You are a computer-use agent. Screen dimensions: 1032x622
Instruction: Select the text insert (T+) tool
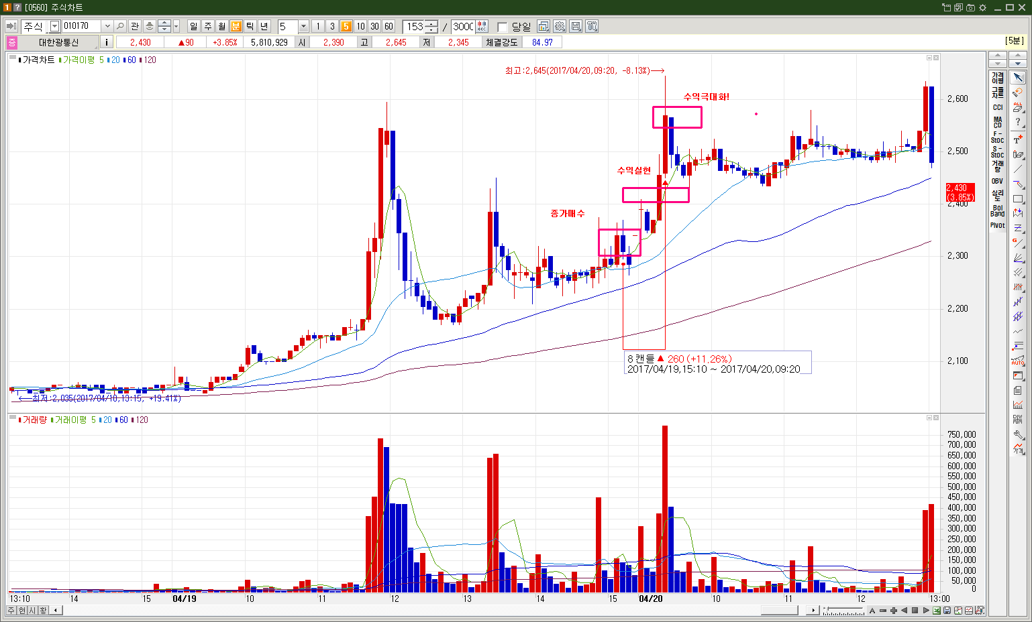(x=1018, y=139)
